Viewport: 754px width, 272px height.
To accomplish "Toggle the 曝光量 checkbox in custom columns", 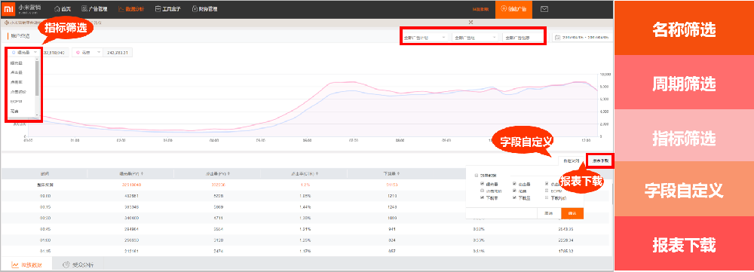I will tap(483, 184).
